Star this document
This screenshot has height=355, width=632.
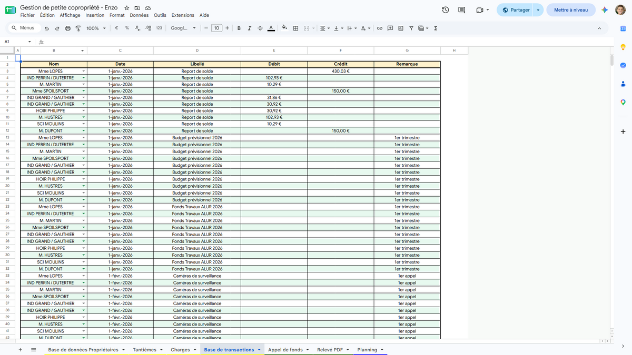127,8
